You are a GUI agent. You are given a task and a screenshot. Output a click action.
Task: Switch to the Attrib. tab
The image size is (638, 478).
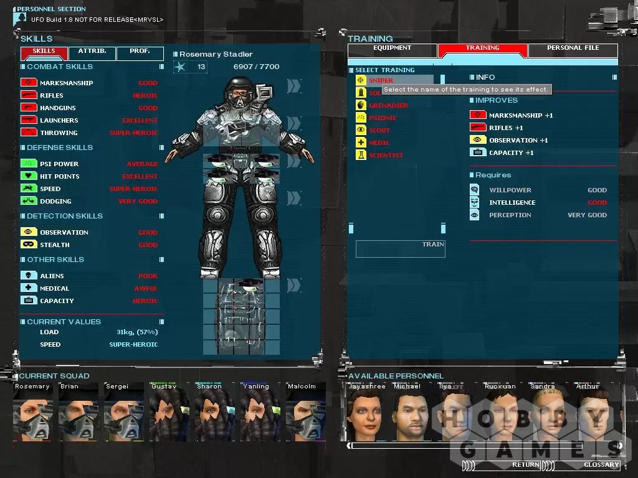92,53
